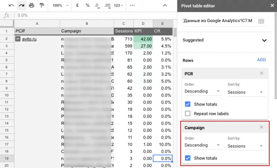Increase decimal places icon
The image size is (277, 168).
click(x=107, y=6)
